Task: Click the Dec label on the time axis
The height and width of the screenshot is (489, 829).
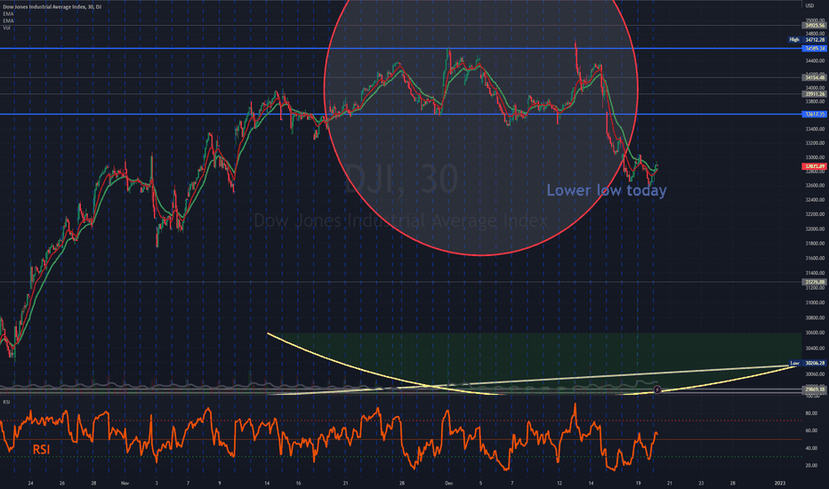Action: pyautogui.click(x=449, y=483)
